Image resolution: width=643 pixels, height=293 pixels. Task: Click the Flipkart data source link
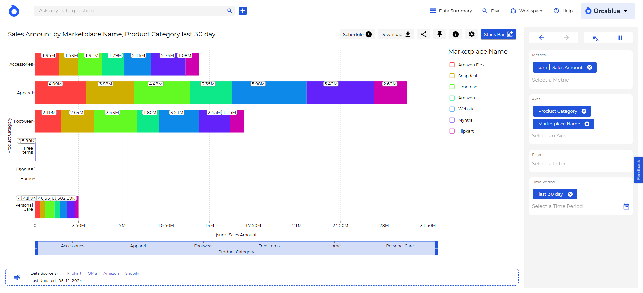(x=74, y=273)
